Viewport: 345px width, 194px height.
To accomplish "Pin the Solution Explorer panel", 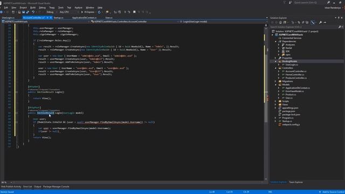I will 339,18.
